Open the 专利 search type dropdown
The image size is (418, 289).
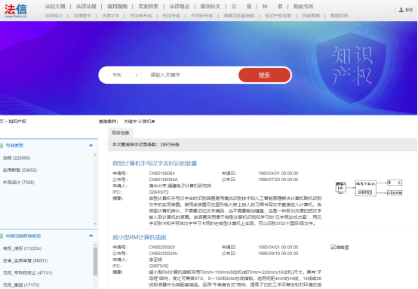(124, 75)
